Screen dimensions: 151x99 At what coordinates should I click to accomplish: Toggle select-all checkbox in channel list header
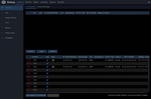29,57
